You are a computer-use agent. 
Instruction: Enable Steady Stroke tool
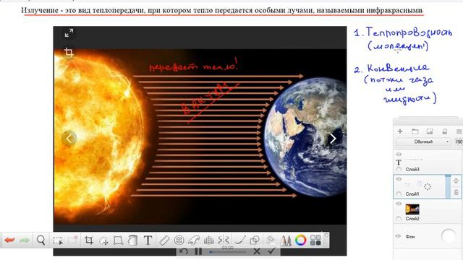click(239, 240)
